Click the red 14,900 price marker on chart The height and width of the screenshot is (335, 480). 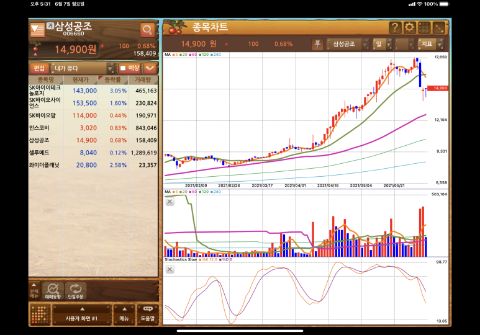437,88
